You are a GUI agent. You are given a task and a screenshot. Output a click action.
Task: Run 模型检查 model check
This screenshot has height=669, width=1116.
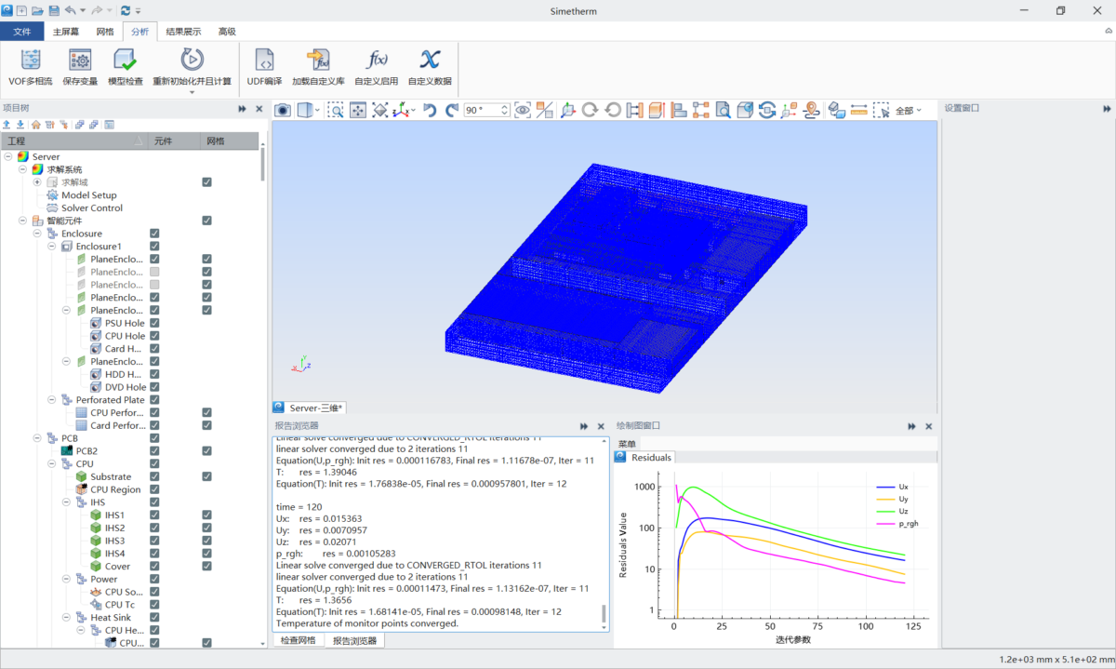126,67
